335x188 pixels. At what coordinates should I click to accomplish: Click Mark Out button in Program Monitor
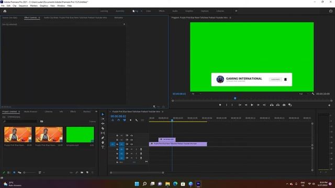[x=232, y=105]
